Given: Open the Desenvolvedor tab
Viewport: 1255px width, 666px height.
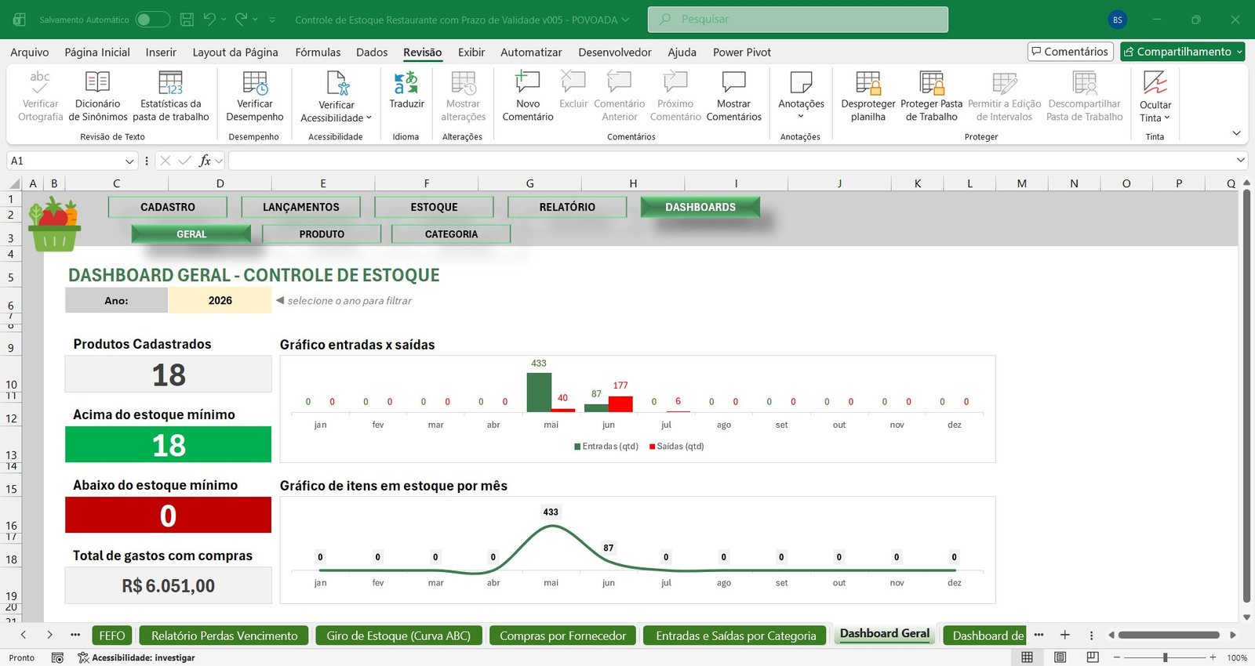Looking at the screenshot, I should click(615, 52).
